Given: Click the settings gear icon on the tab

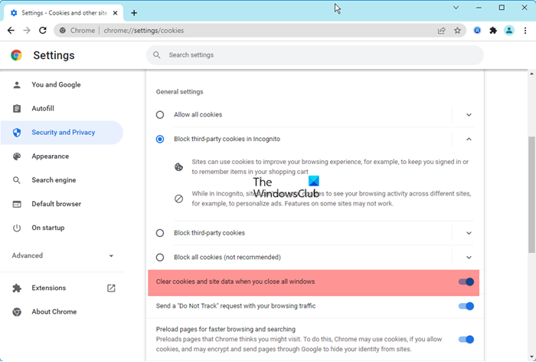Looking at the screenshot, I should [x=14, y=13].
